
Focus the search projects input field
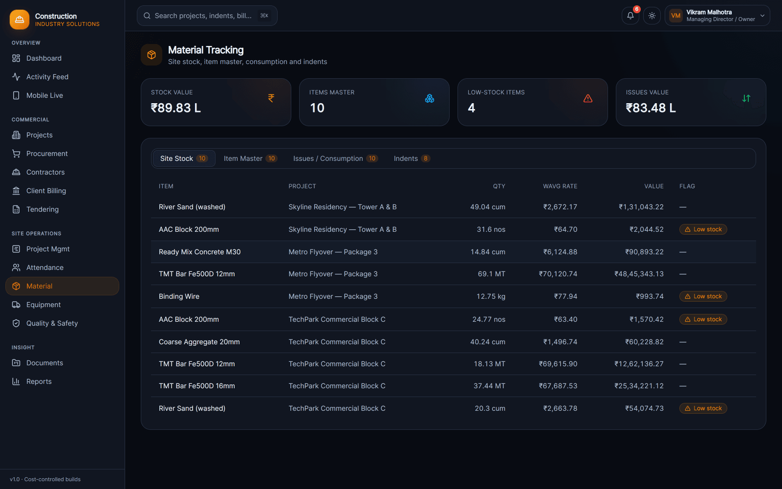click(x=207, y=16)
